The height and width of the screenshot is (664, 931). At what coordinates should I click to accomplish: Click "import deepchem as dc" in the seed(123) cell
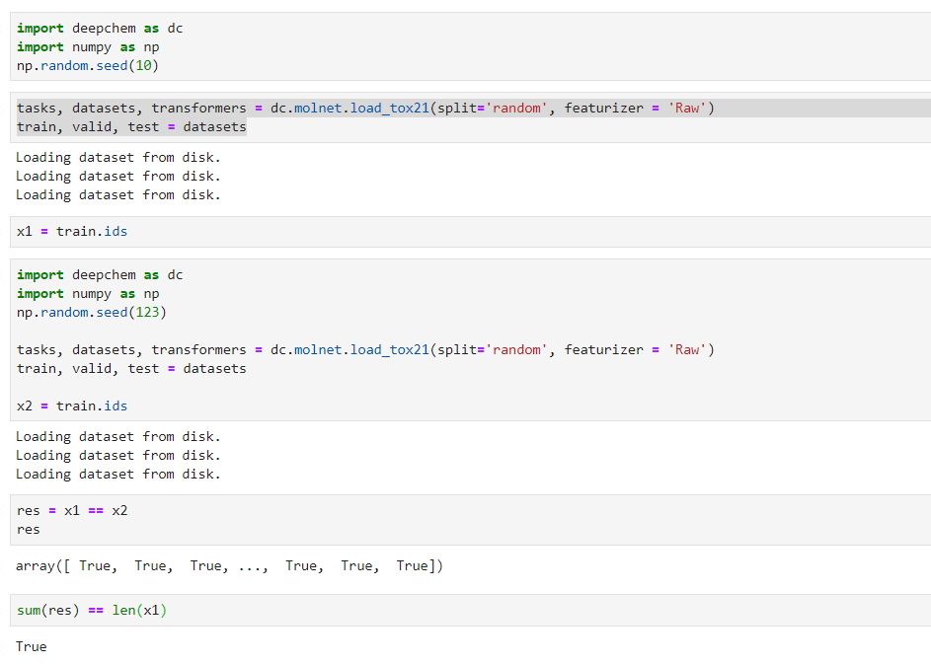click(100, 274)
